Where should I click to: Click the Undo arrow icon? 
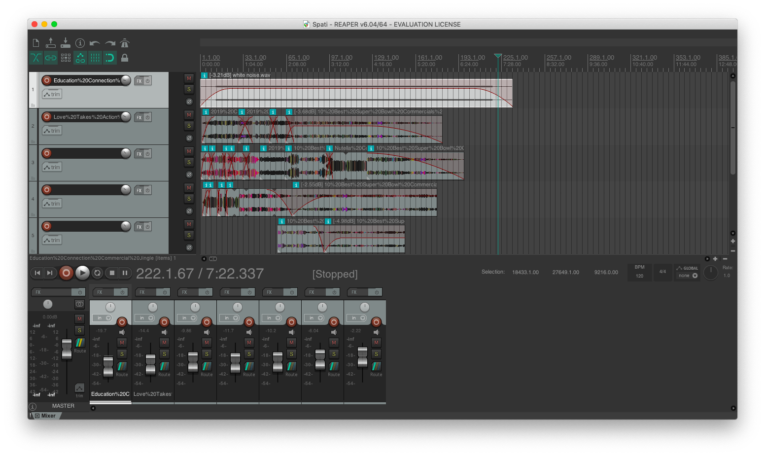(x=95, y=43)
